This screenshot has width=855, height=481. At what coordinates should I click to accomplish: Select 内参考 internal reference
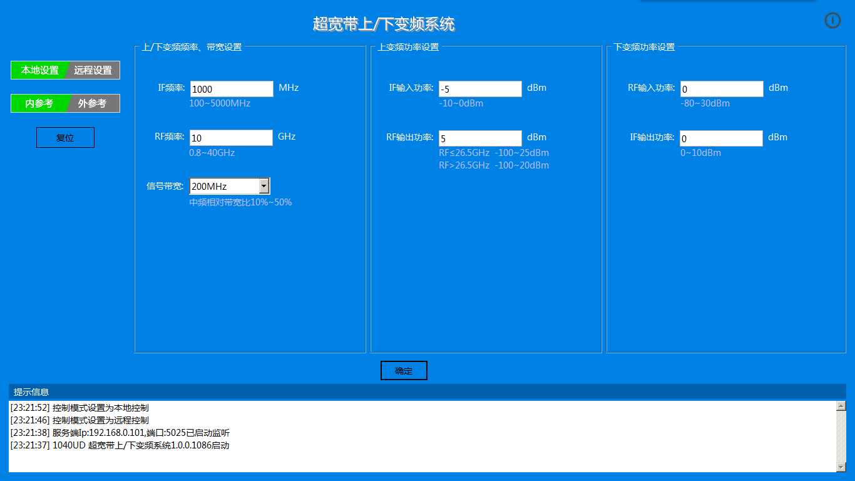click(38, 103)
